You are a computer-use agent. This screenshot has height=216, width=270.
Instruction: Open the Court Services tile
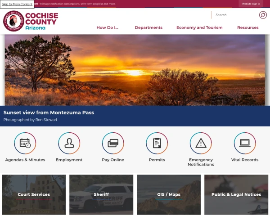[x=34, y=195]
